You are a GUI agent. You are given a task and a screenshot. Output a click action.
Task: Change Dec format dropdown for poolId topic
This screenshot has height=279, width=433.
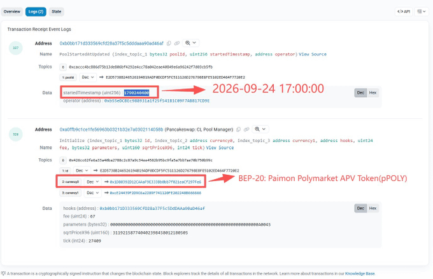click(88, 77)
